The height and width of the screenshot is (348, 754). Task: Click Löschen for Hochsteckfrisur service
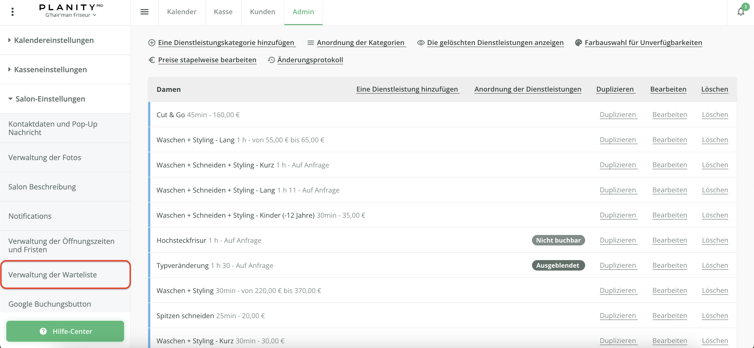point(714,240)
